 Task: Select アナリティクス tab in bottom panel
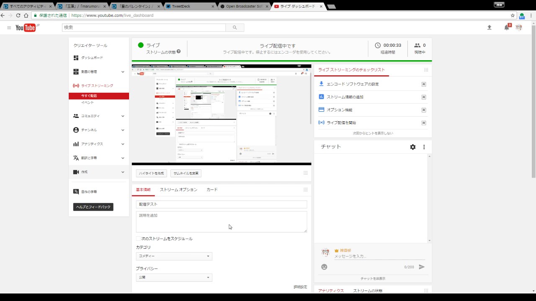coord(331,291)
